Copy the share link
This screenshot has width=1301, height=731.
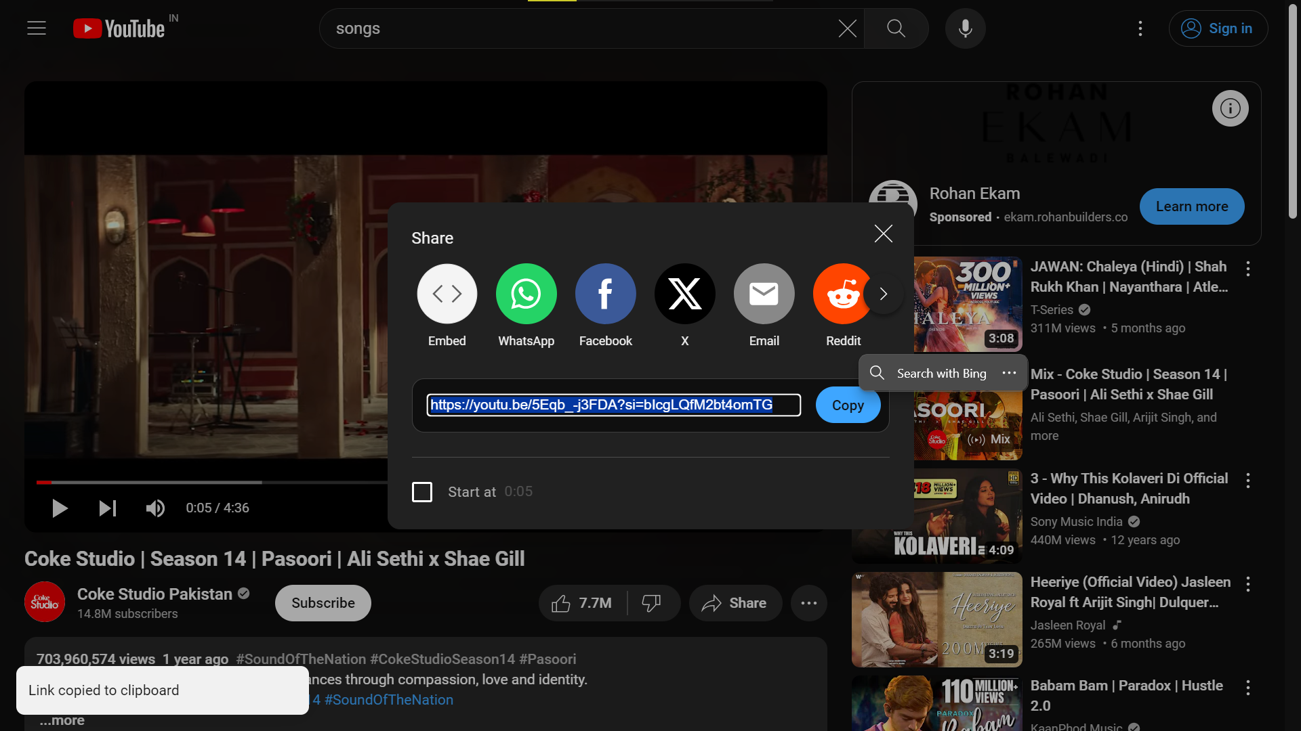click(848, 405)
